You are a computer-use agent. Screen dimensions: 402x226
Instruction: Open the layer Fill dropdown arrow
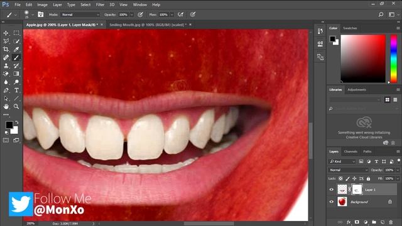tap(398, 178)
